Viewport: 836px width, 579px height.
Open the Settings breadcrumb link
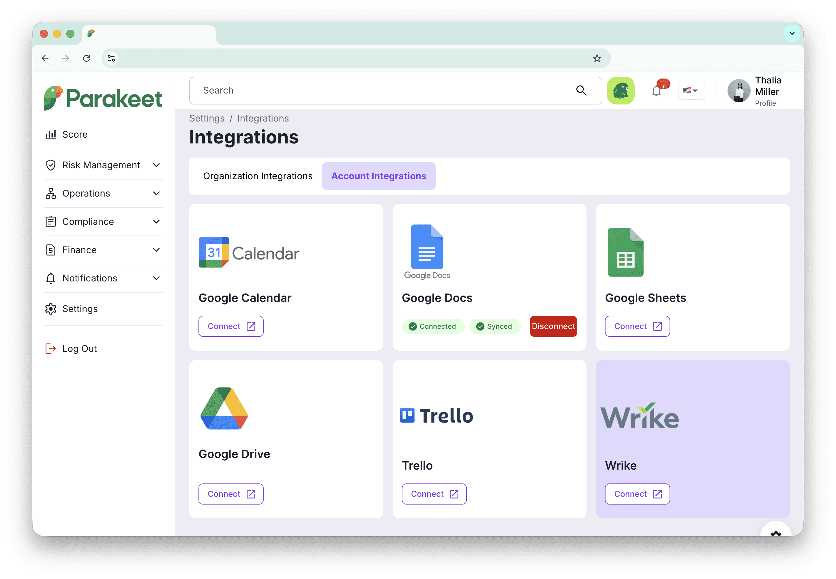(207, 118)
